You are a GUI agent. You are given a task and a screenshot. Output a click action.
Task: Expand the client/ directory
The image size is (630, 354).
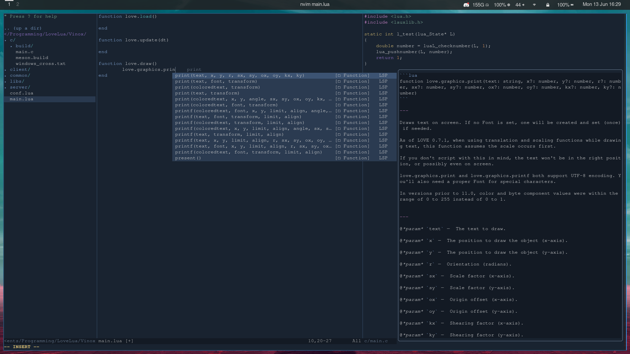20,69
